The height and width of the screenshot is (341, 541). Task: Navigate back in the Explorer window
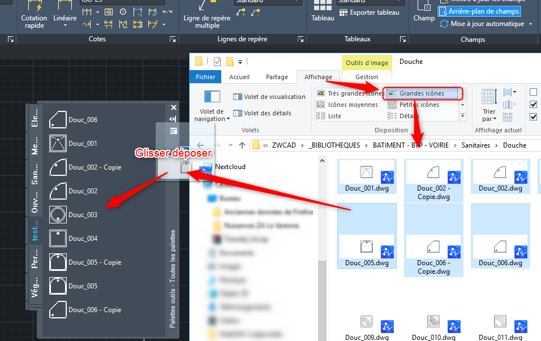[200, 145]
